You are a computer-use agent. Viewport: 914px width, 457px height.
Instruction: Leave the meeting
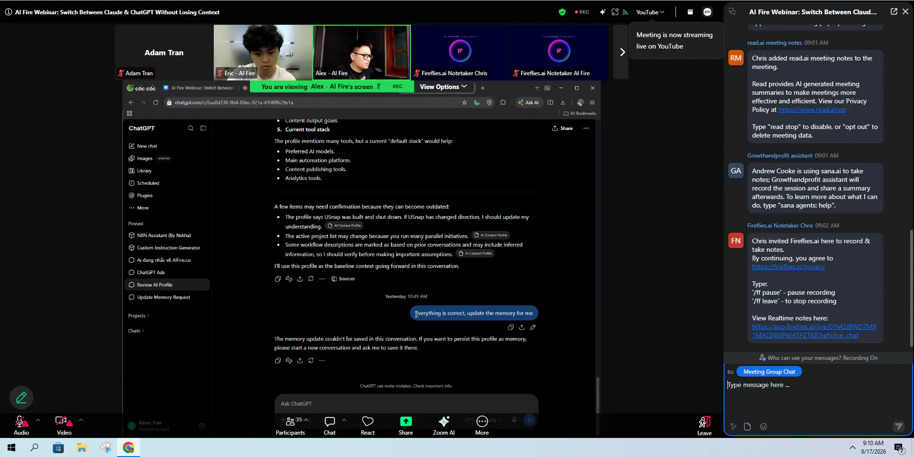(705, 426)
